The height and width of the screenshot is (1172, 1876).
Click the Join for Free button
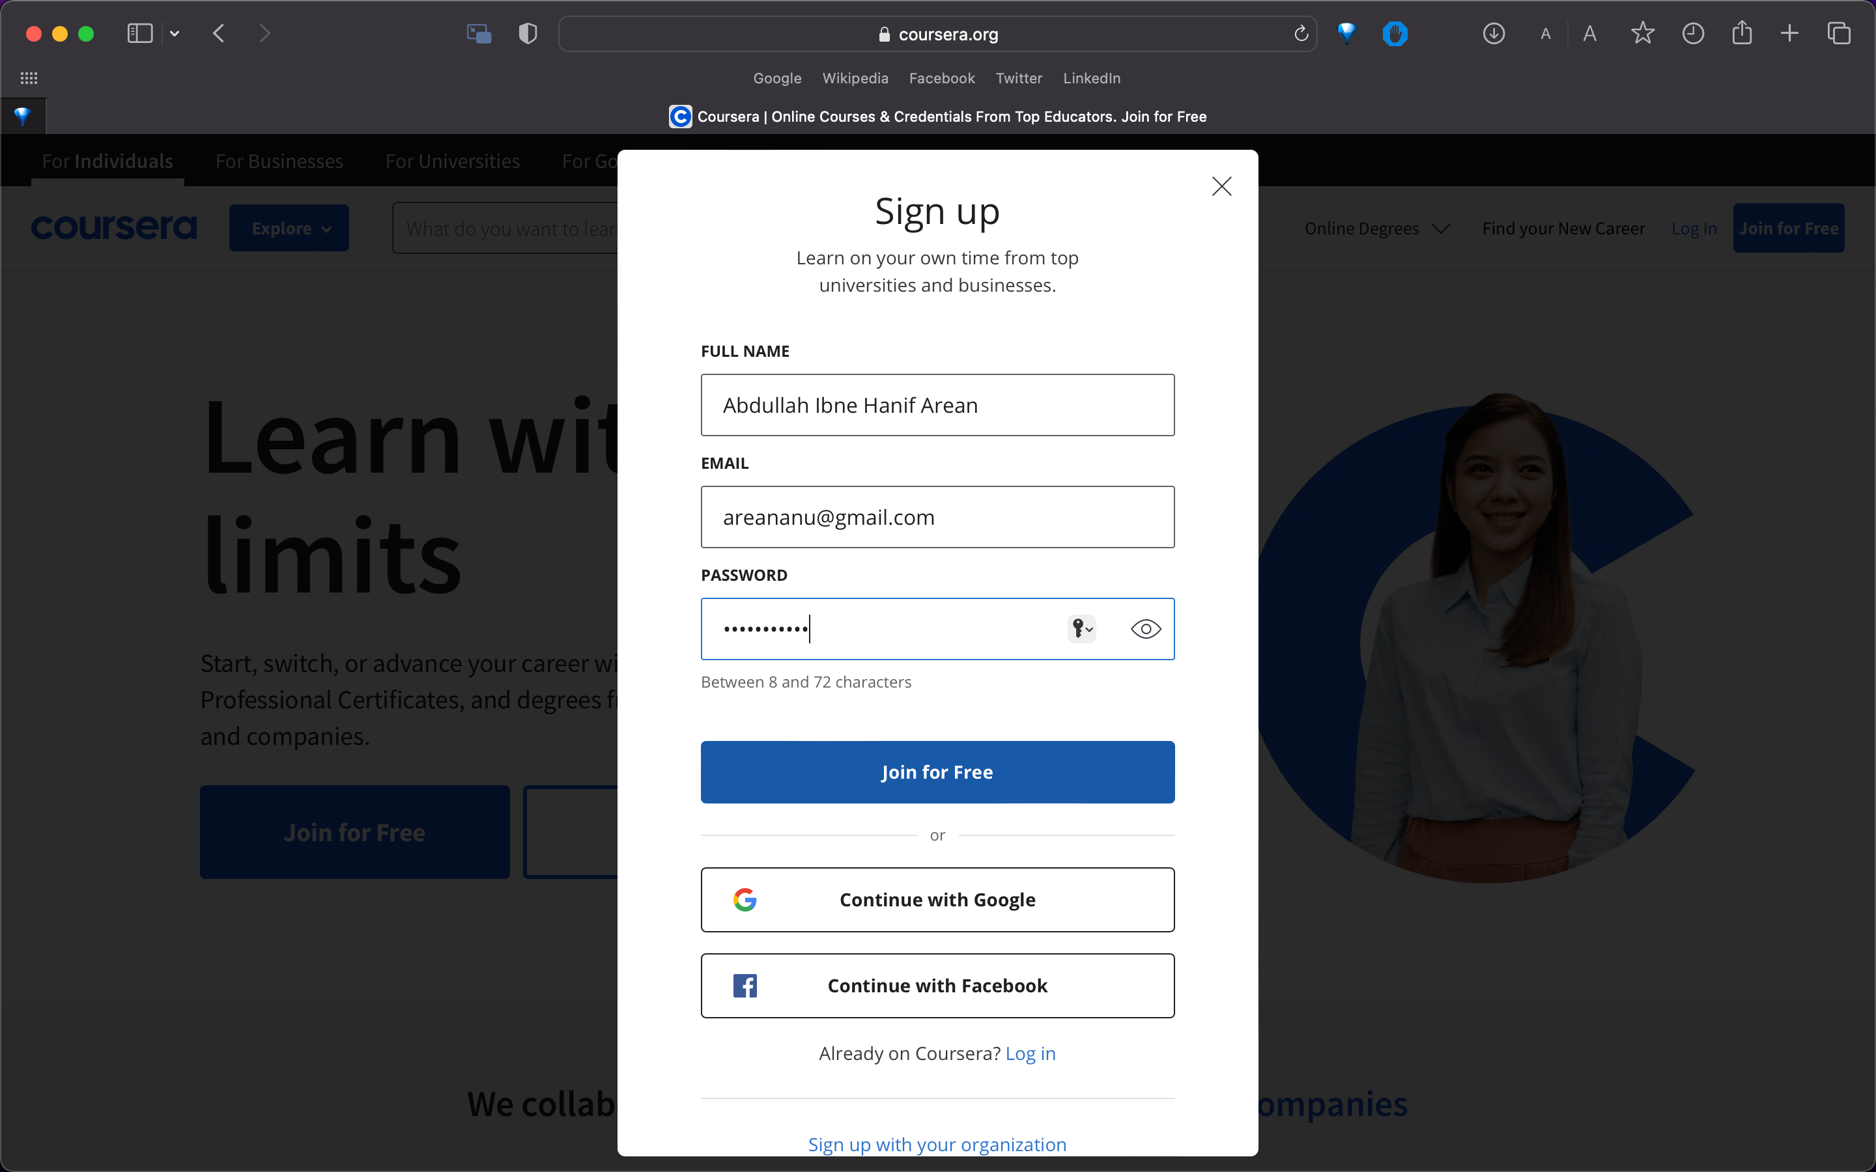coord(937,771)
